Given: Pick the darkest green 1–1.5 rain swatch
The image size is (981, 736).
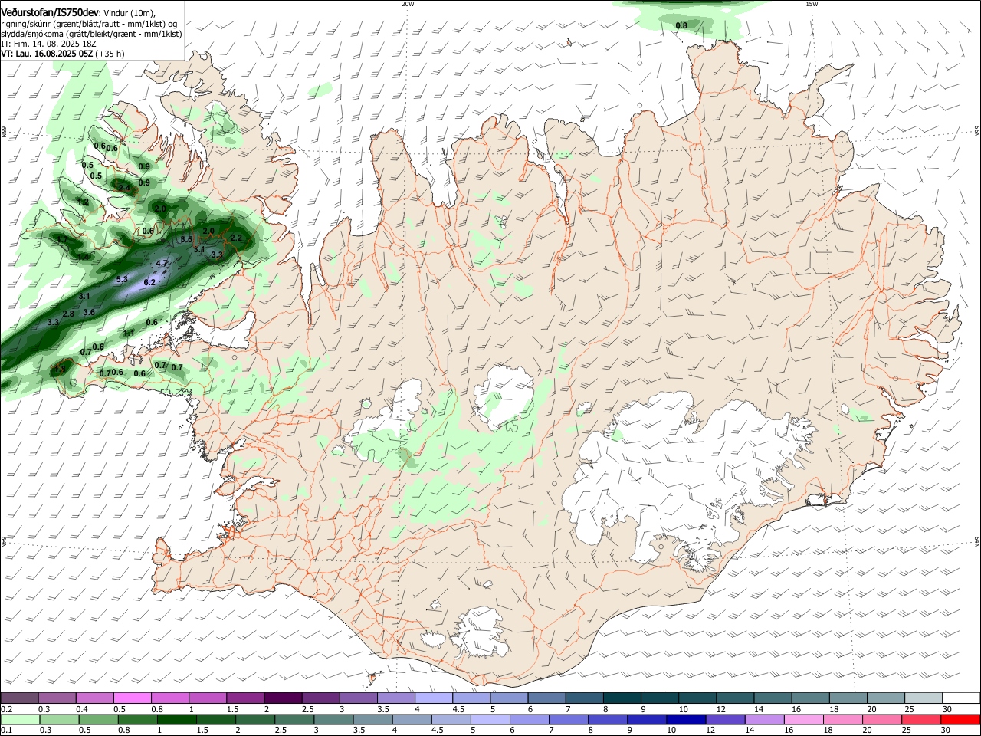Looking at the screenshot, I should click(x=176, y=719).
